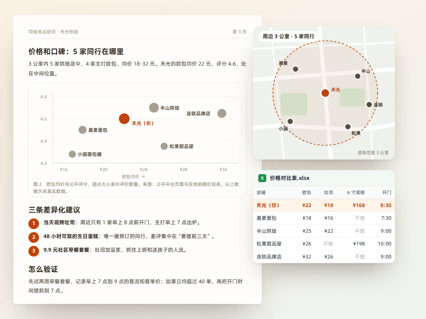The image size is (426, 319).
Task: Click the 松果甜品屋 bubble in the chart
Action: [x=164, y=146]
